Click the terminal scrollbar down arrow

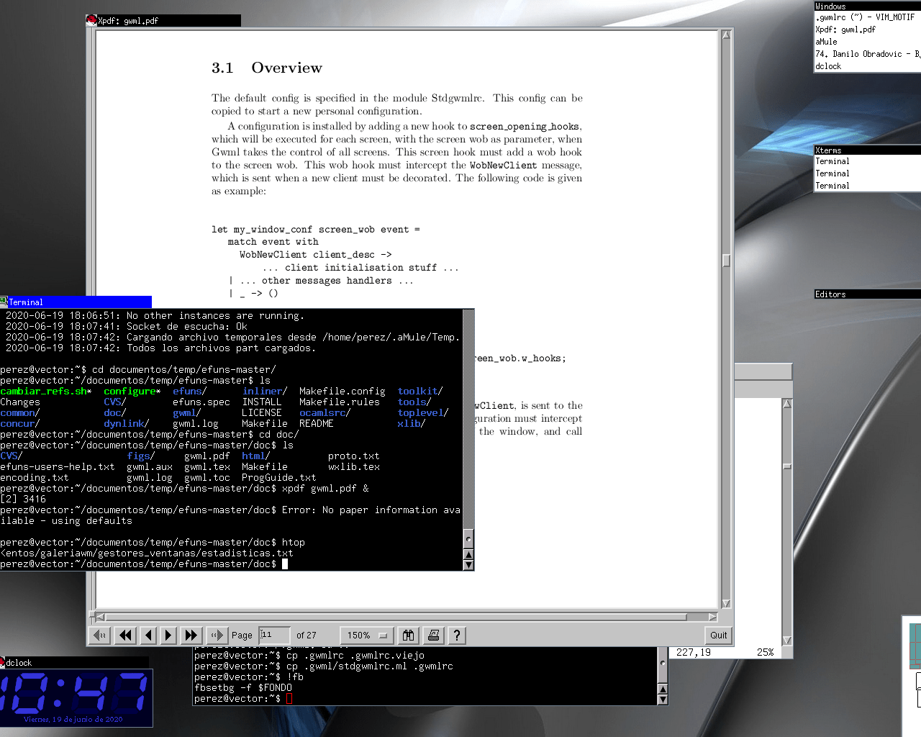468,565
